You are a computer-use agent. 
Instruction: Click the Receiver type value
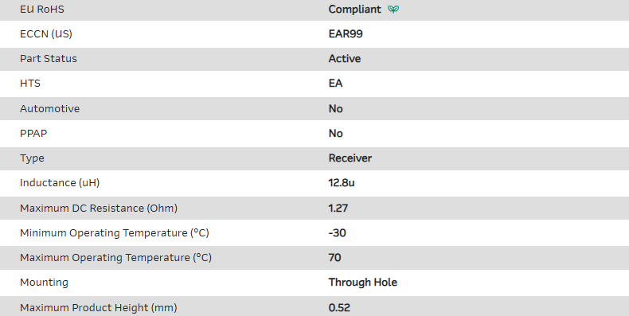[x=350, y=158]
